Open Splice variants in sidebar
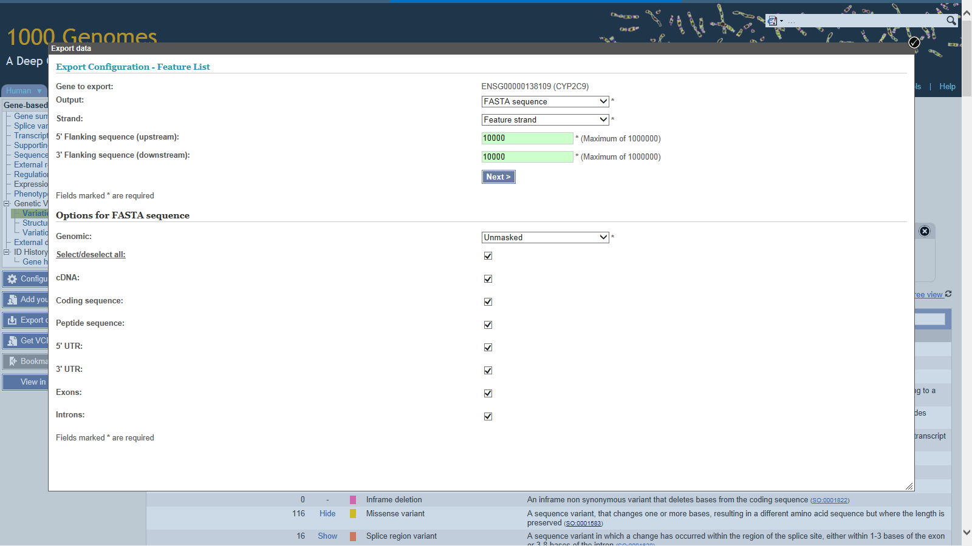 coord(31,126)
